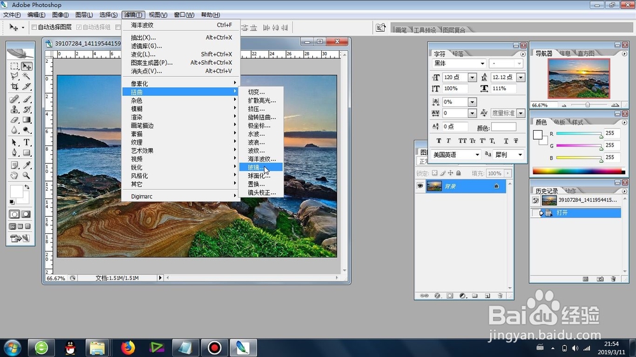Select the Crop tool
The image size is (636, 357).
point(15,86)
